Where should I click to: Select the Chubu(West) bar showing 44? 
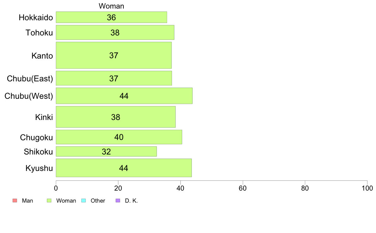pyautogui.click(x=124, y=96)
